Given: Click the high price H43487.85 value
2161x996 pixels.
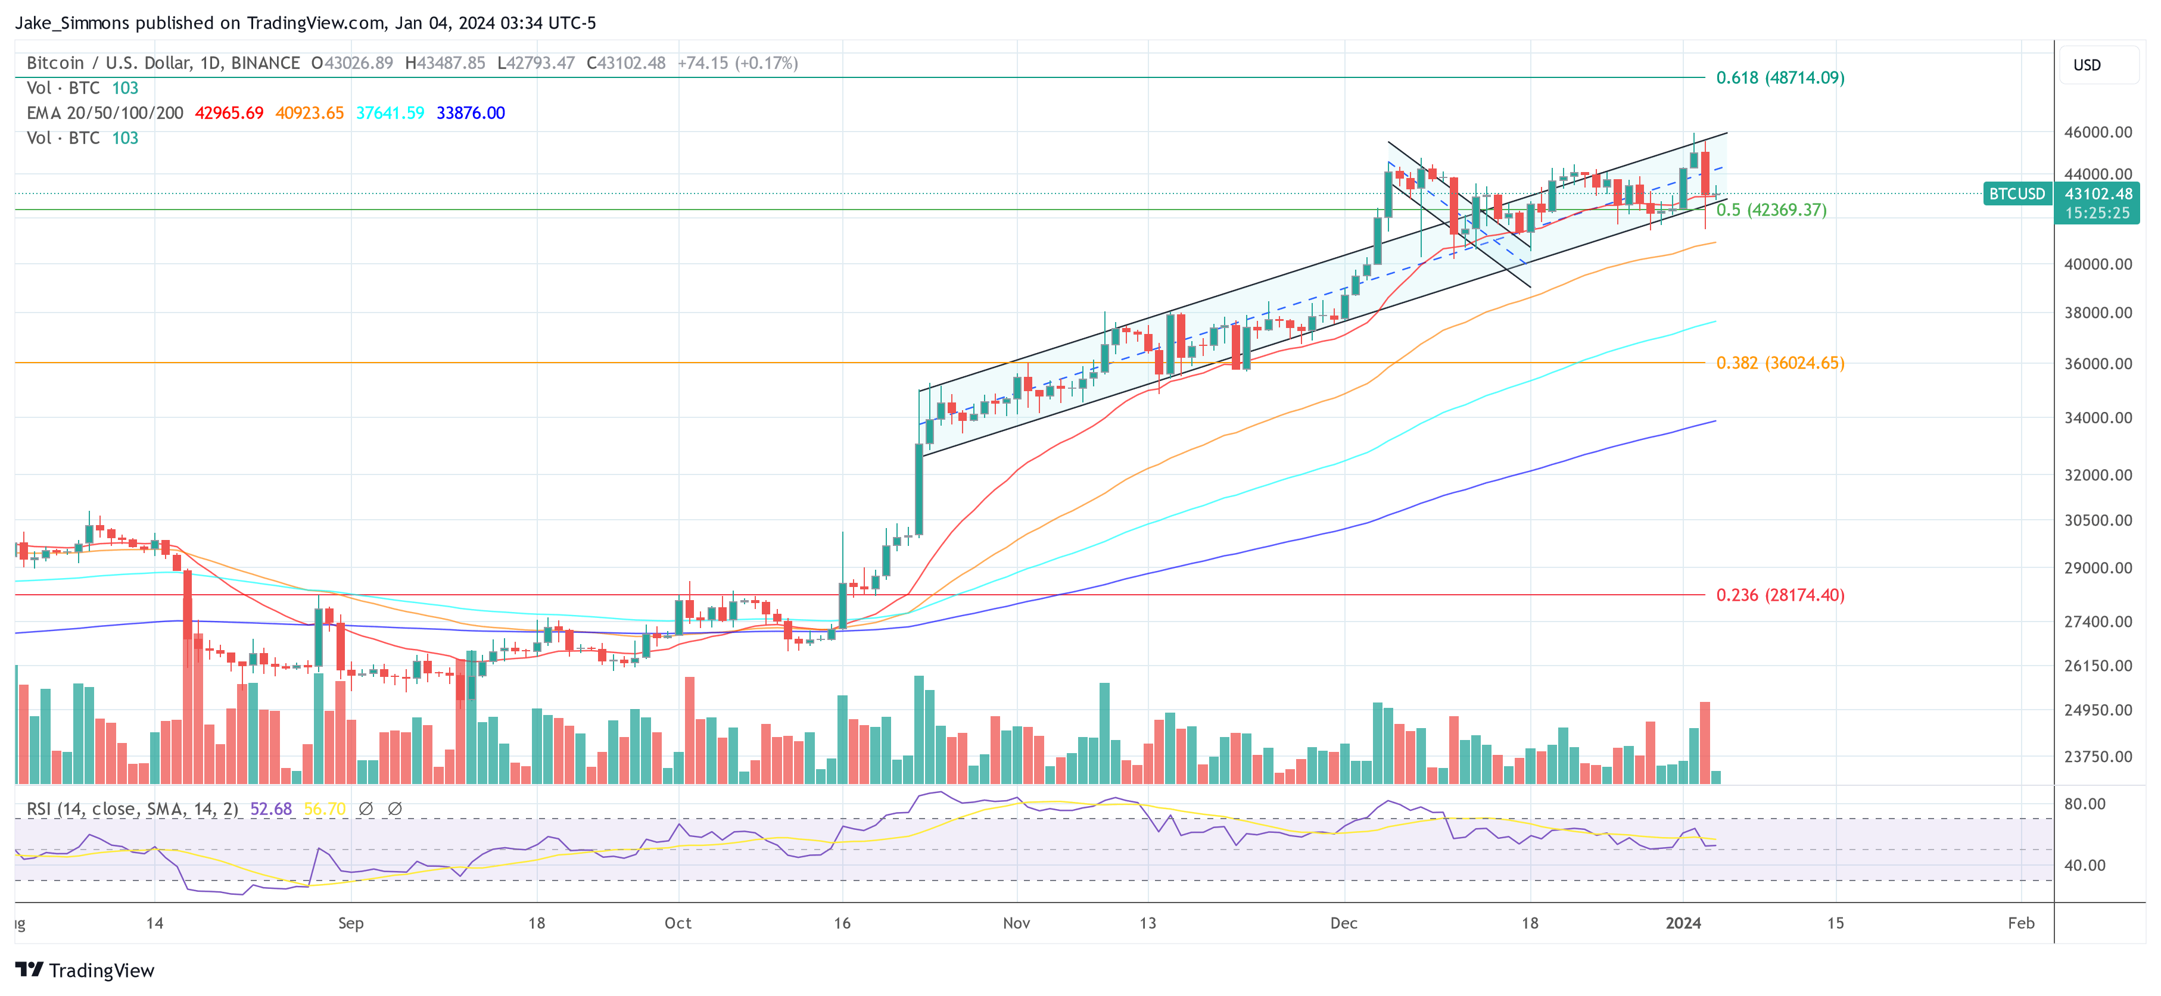Looking at the screenshot, I should coord(446,63).
